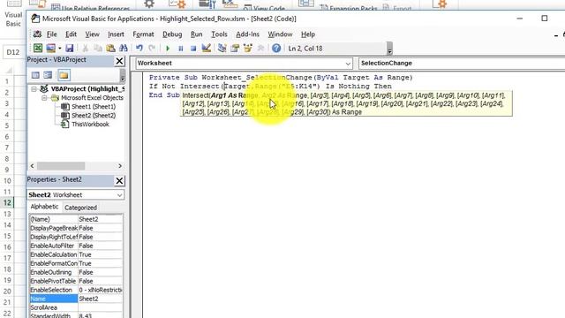Viewport: 565px width, 318px height.
Task: Open the Debug menu
Action: click(172, 34)
